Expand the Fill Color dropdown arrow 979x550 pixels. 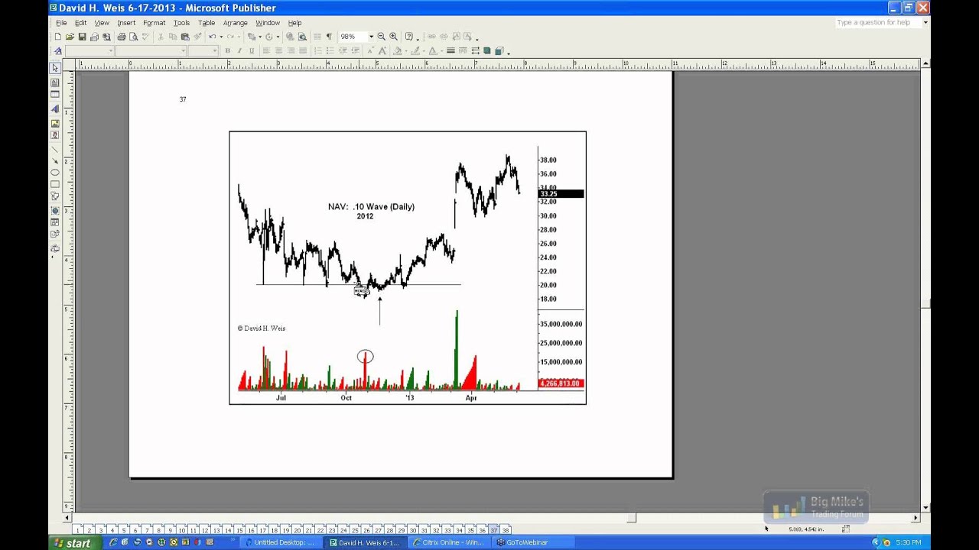(405, 51)
